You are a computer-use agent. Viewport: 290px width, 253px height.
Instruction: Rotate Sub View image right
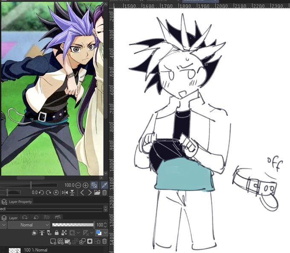coord(49,193)
